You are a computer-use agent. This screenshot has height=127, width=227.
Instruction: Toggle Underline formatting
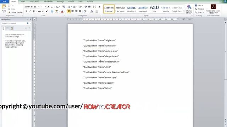click(34, 11)
